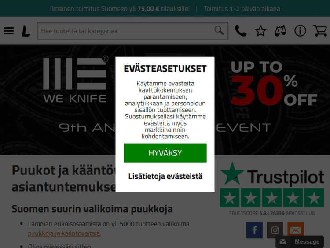This screenshot has height=248, width=330.
Task: Open the hamburger menu
Action: (9, 31)
